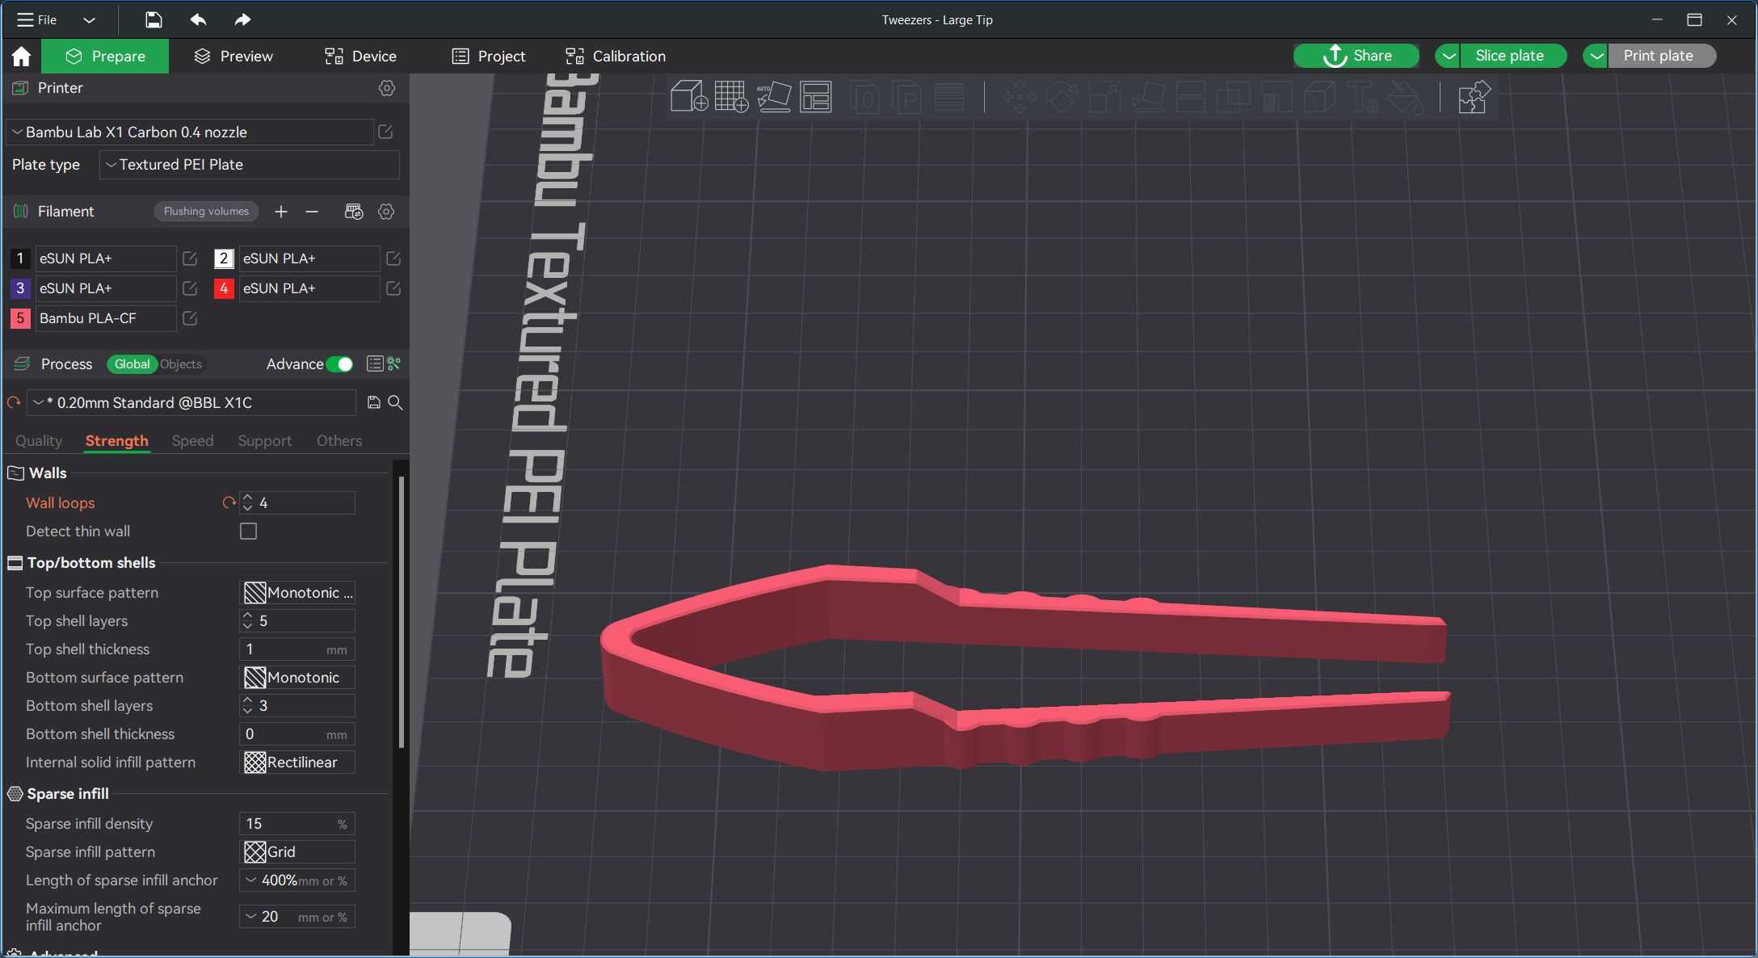Save the process preset icon
The width and height of the screenshot is (1758, 958).
coord(374,402)
